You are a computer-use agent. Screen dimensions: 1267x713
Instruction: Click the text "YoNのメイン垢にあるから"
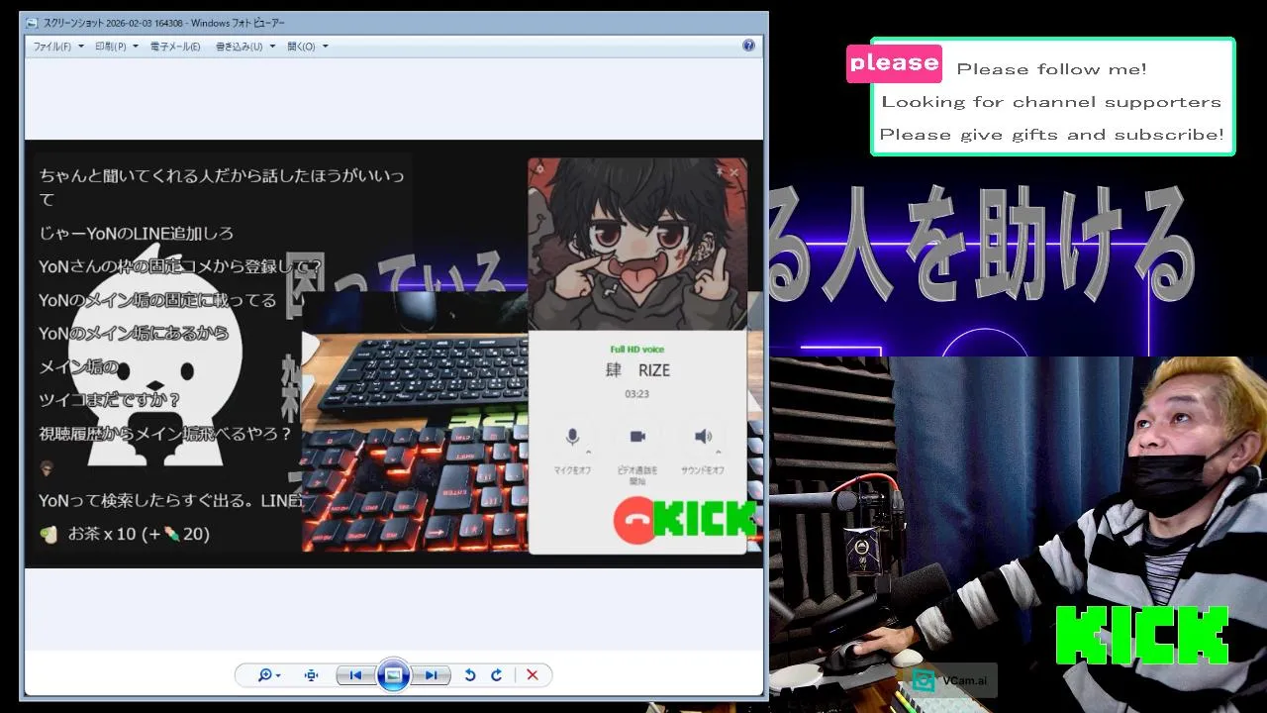pyautogui.click(x=134, y=334)
